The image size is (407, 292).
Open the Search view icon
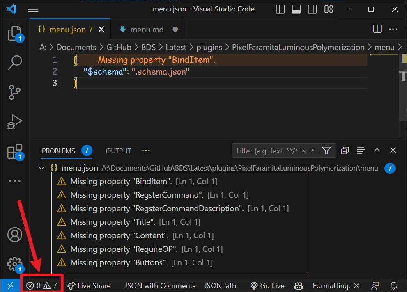click(15, 62)
